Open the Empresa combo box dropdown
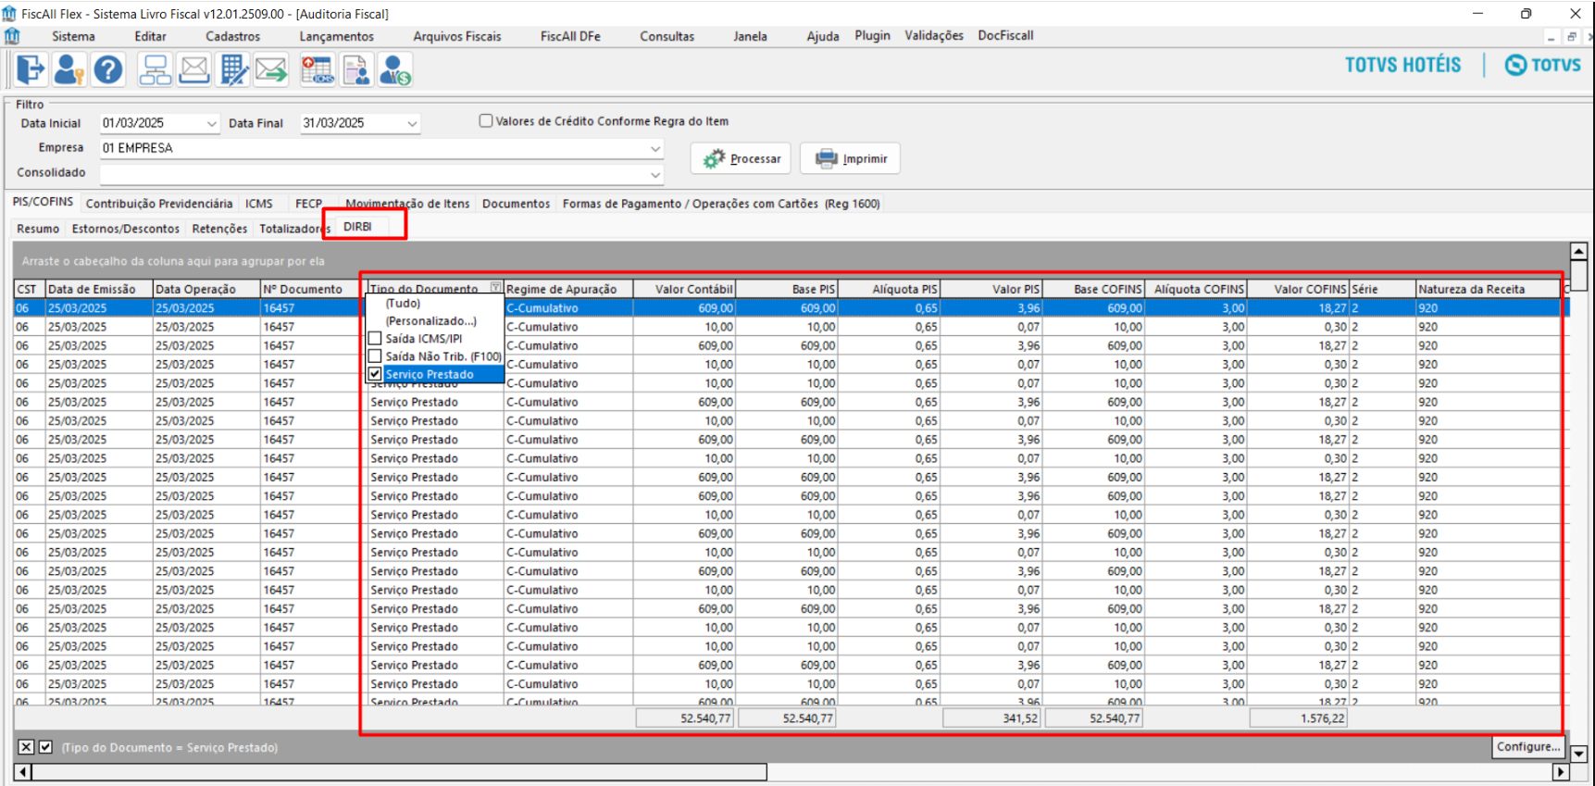The height and width of the screenshot is (786, 1595). pos(655,148)
